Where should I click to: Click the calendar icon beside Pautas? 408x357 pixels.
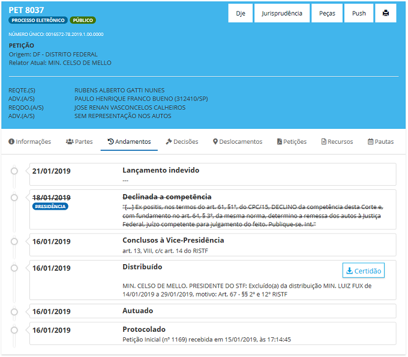370,141
